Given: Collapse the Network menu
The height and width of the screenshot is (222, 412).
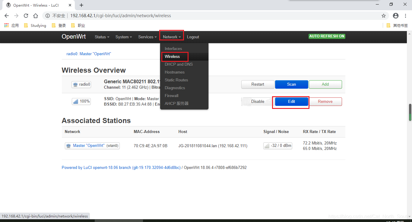Looking at the screenshot, I should (x=172, y=37).
